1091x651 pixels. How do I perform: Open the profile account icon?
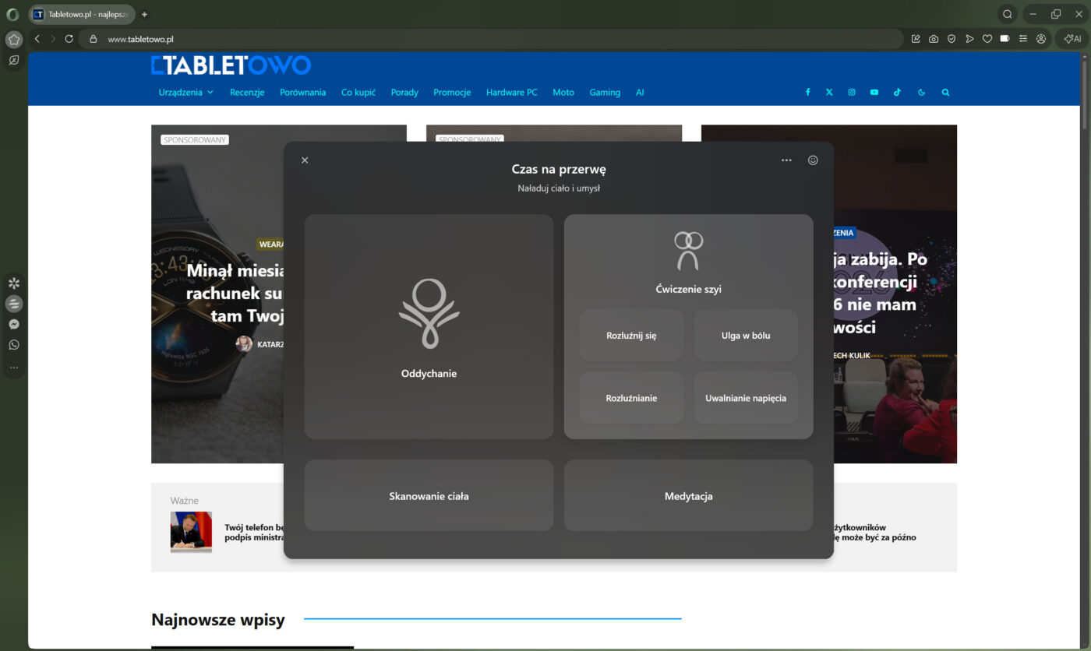(x=1041, y=39)
